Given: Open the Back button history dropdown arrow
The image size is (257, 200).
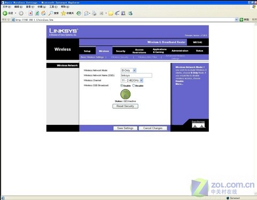Looking at the screenshot, I should 15,13.
